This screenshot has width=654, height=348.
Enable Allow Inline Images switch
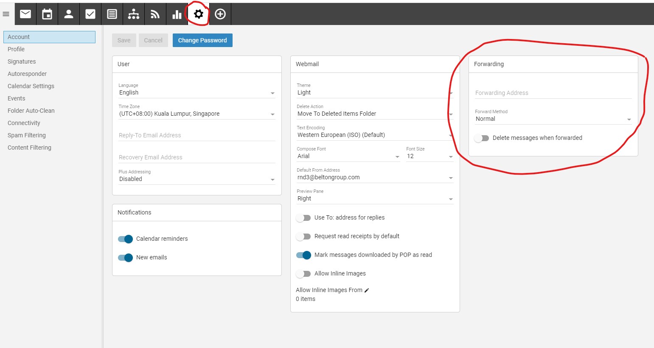303,273
